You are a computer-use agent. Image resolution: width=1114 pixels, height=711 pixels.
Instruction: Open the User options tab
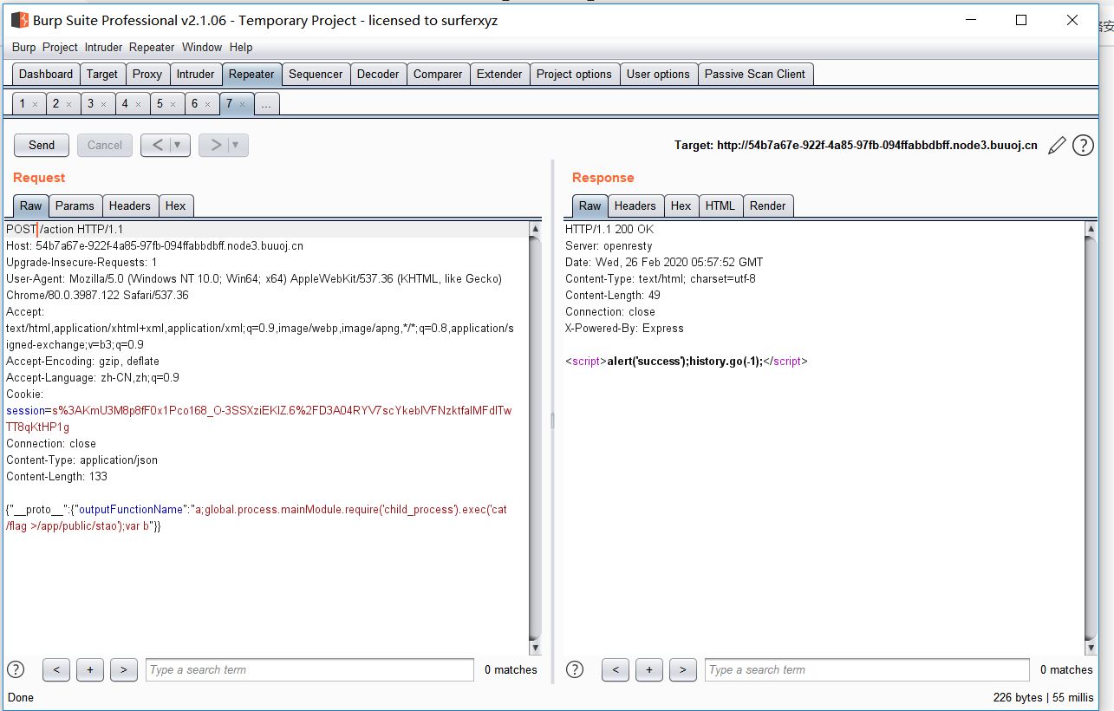coord(658,74)
